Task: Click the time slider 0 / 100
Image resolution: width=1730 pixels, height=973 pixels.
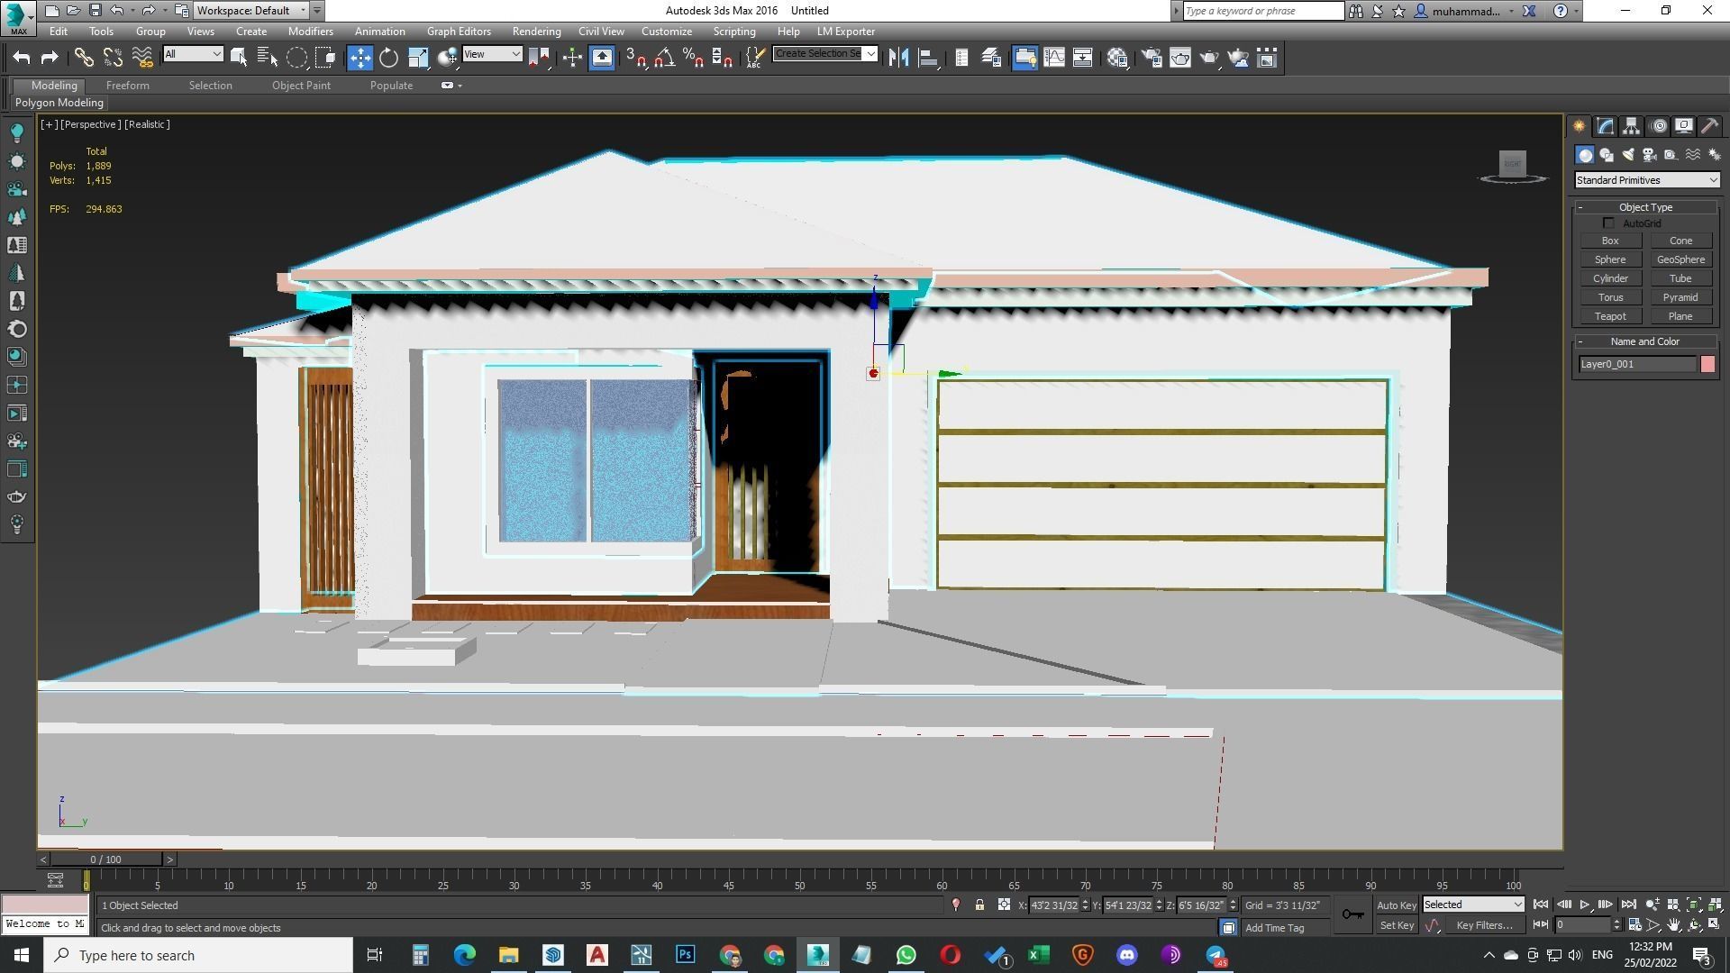Action: [106, 859]
